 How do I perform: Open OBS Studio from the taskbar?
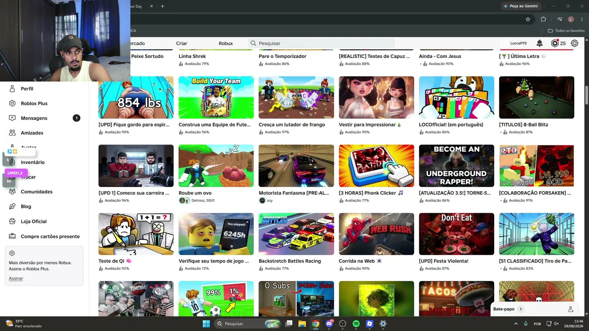pos(342,324)
